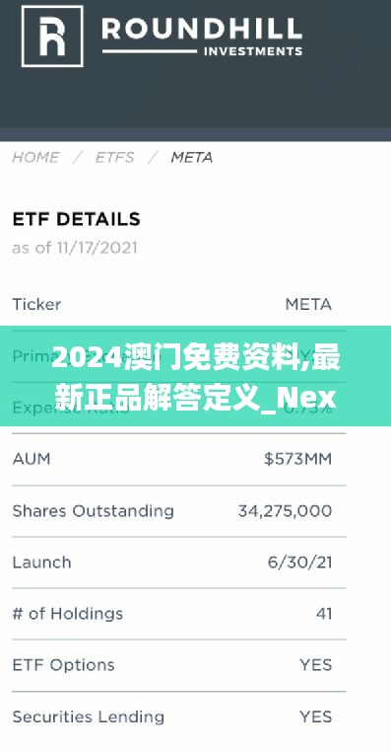The image size is (391, 753).
Task: Click the Roundhill R logo icon
Action: (x=52, y=36)
